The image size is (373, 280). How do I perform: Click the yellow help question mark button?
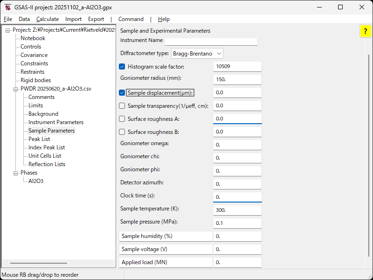pyautogui.click(x=366, y=31)
